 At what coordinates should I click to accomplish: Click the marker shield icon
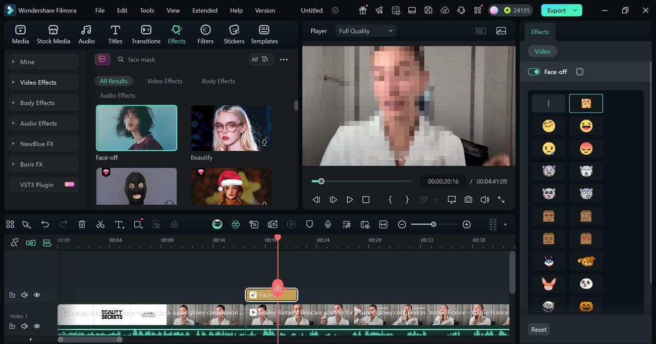[310, 224]
